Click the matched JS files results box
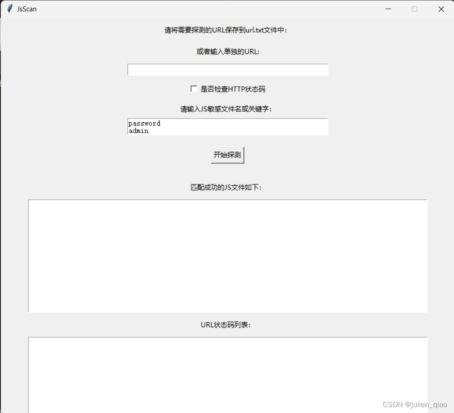The height and width of the screenshot is (413, 454). pos(227,254)
